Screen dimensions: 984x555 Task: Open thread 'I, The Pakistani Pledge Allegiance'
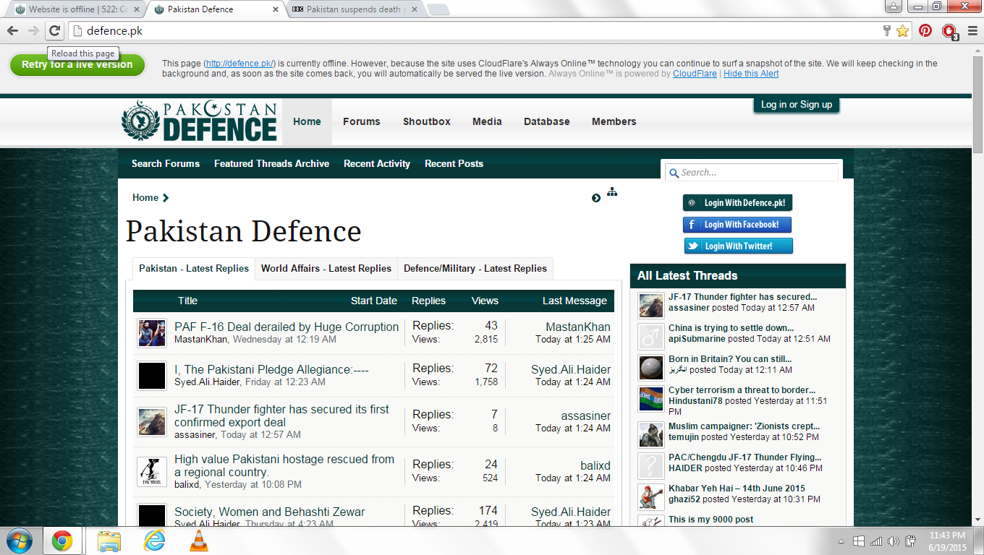[x=271, y=369]
